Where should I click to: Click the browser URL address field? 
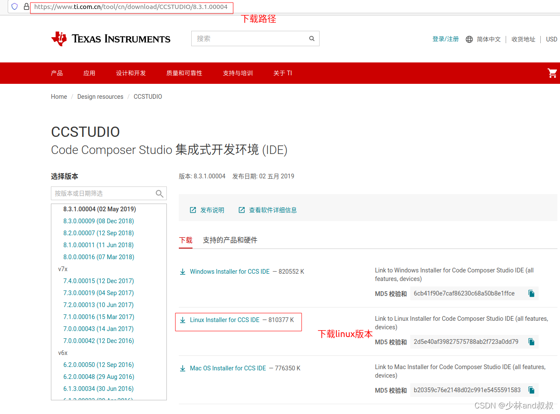tap(131, 7)
